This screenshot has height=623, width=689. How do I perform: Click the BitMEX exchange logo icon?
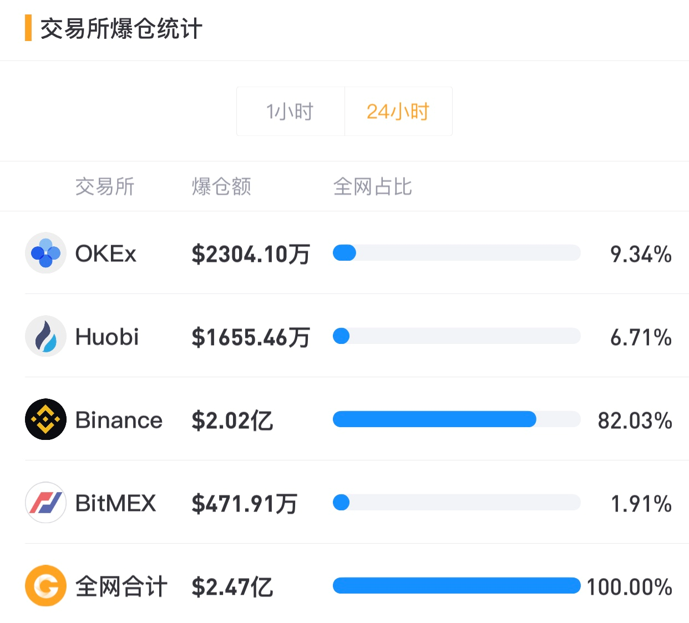click(45, 503)
